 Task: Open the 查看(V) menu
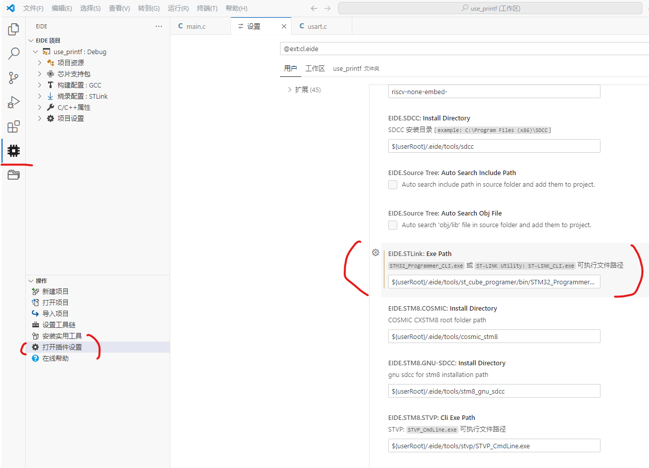(x=119, y=9)
